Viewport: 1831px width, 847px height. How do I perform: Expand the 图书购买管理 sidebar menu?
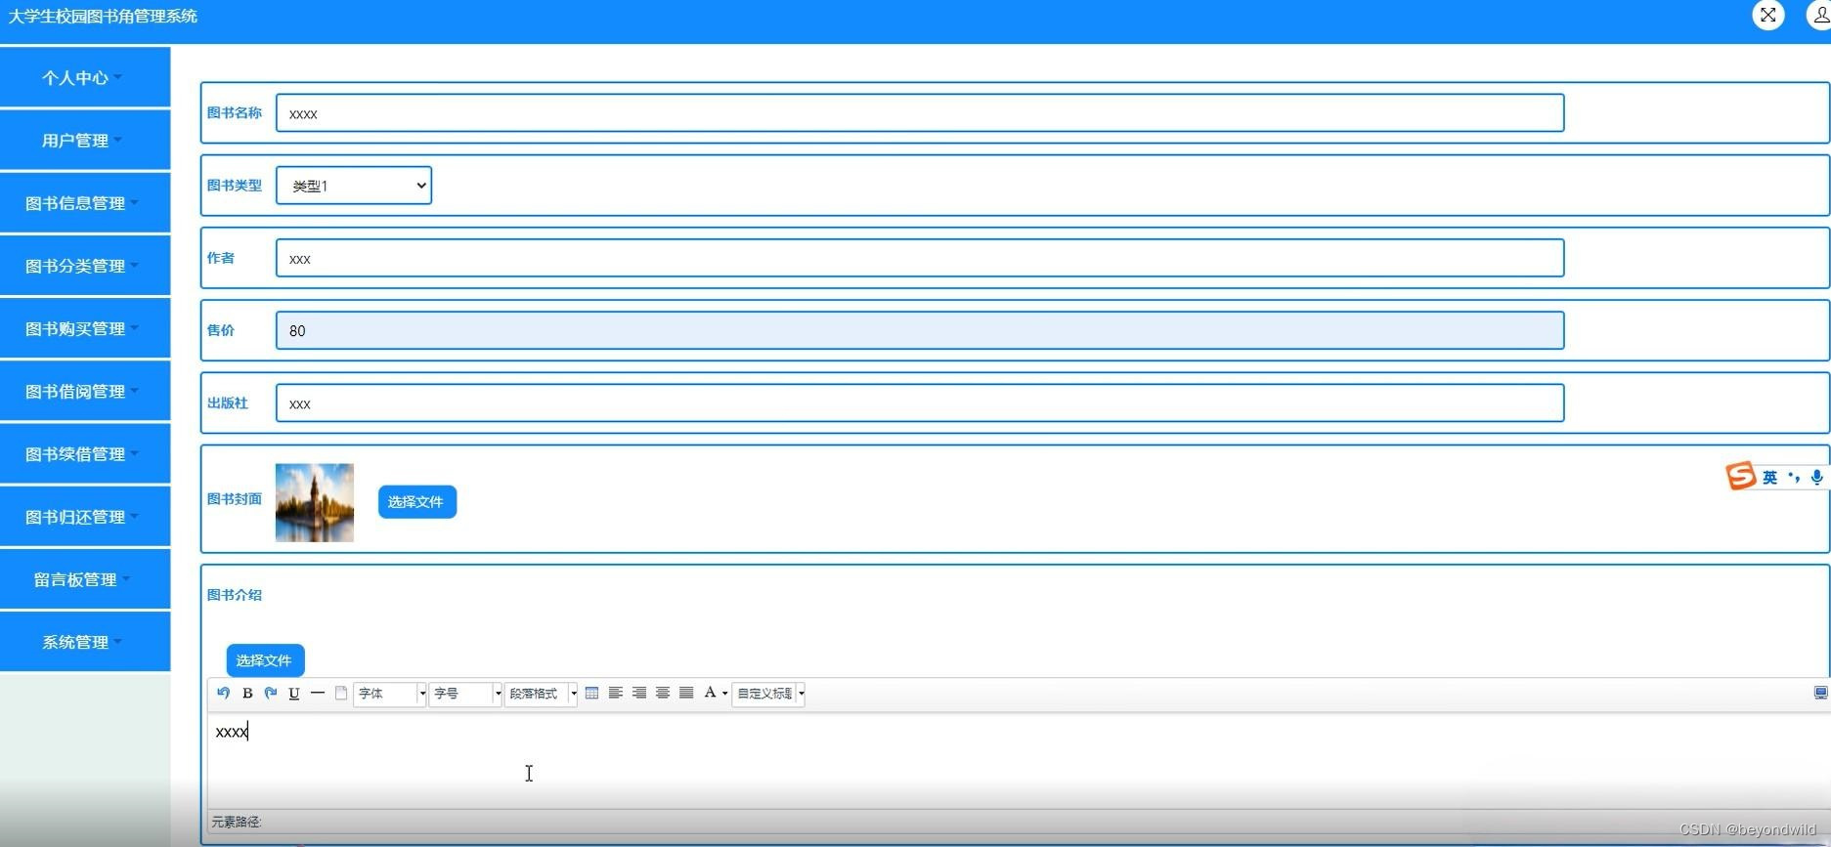coord(85,328)
